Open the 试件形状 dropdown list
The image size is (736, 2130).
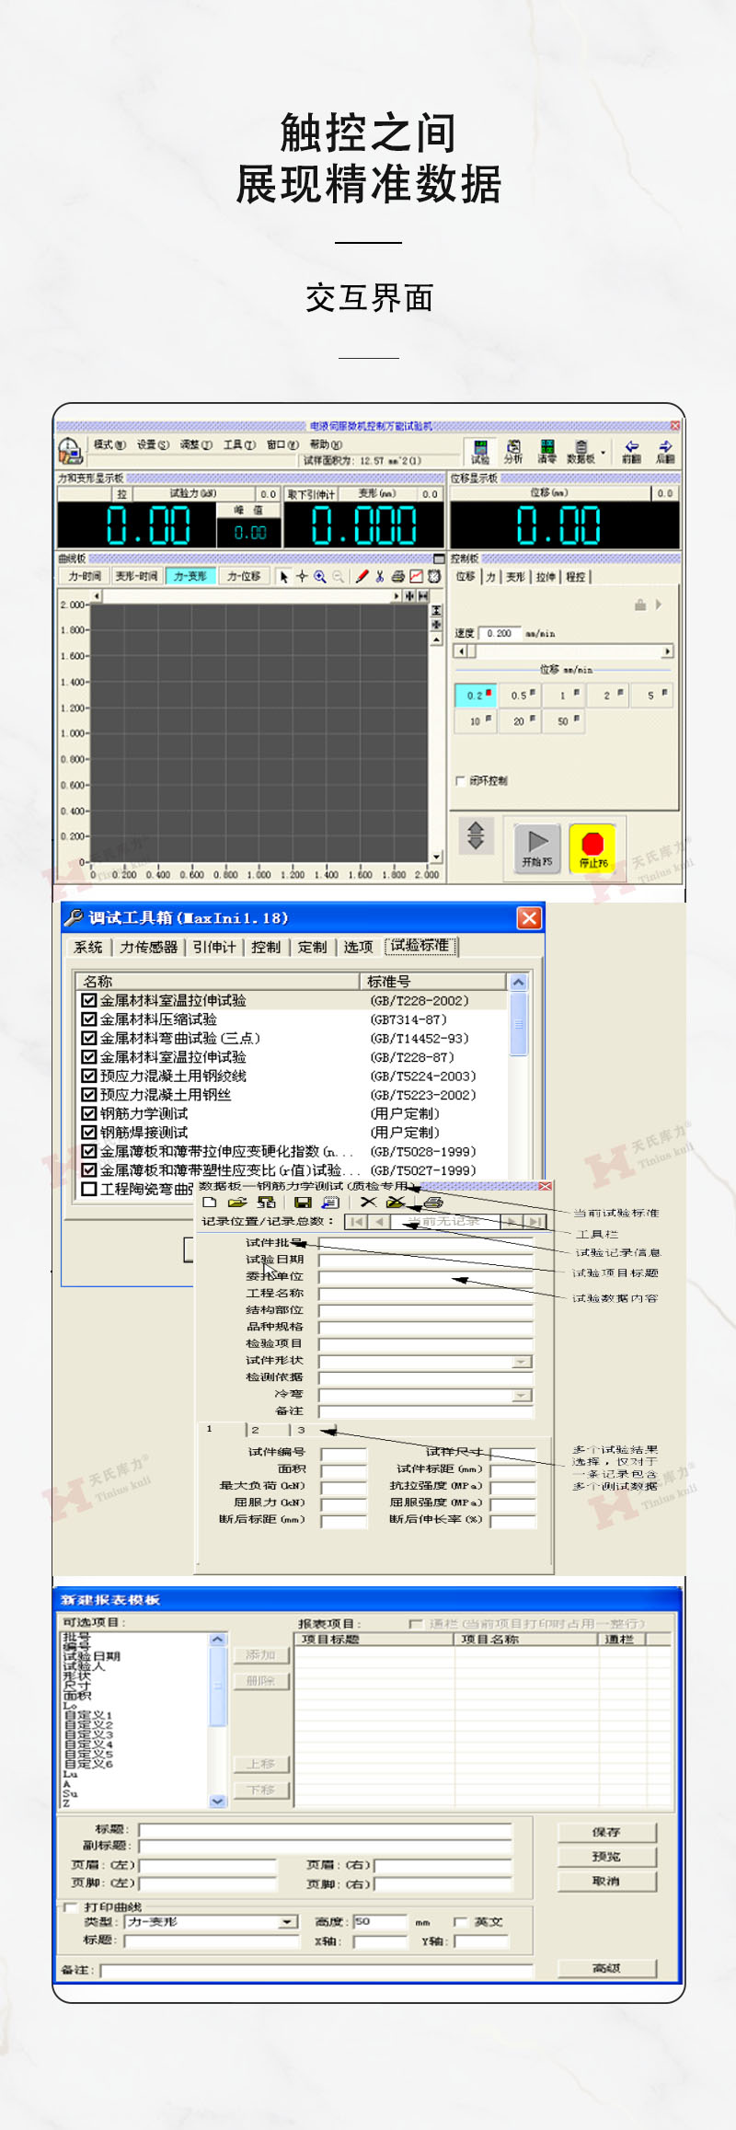click(x=522, y=1361)
